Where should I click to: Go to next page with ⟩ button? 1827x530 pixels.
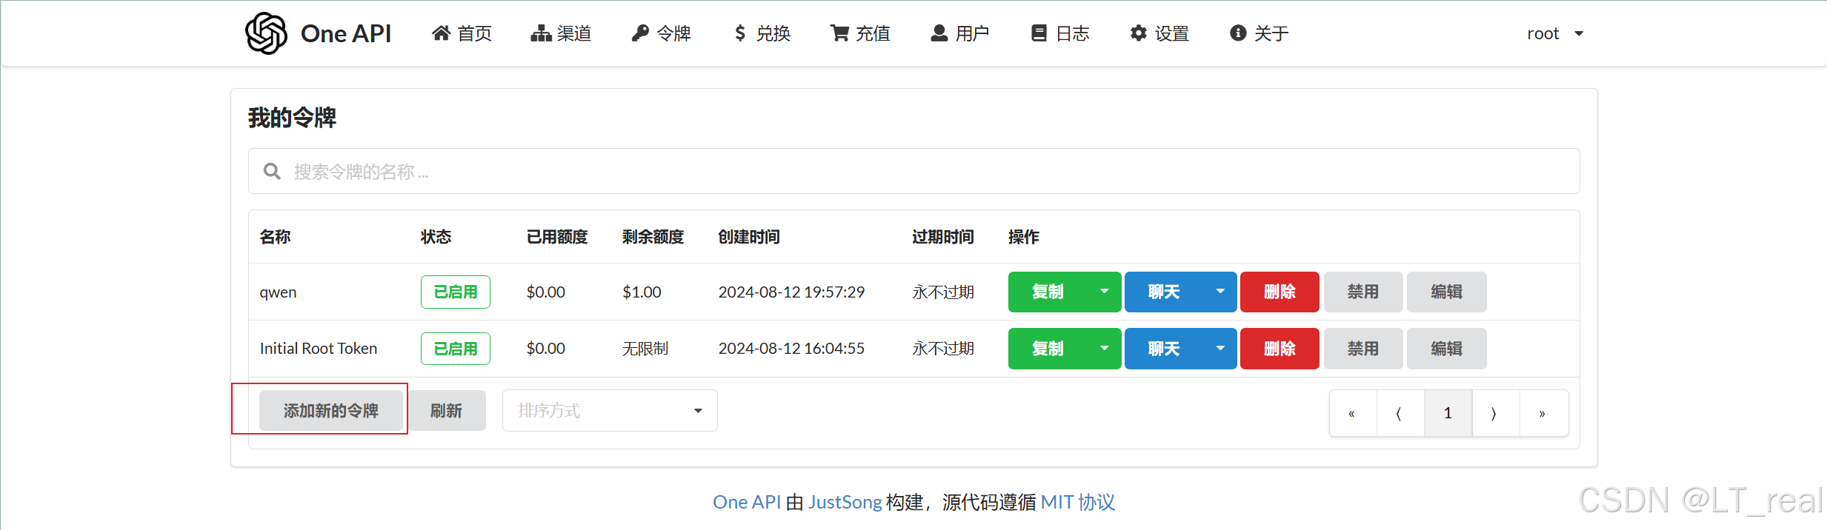pos(1495,413)
